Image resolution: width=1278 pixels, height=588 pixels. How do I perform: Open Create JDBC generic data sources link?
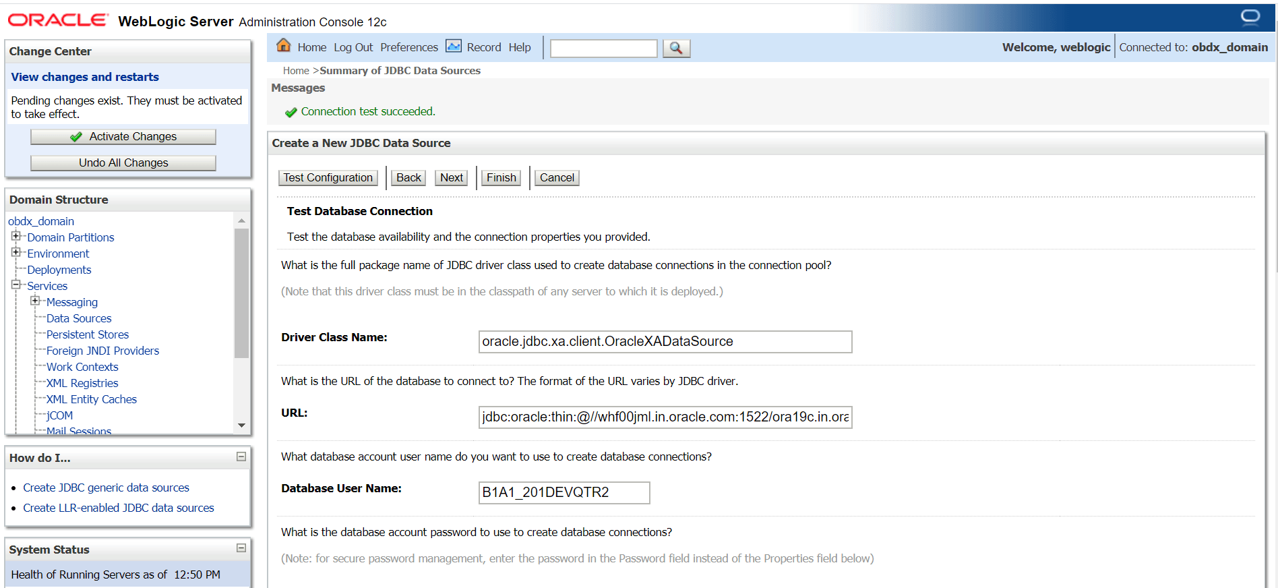[106, 488]
